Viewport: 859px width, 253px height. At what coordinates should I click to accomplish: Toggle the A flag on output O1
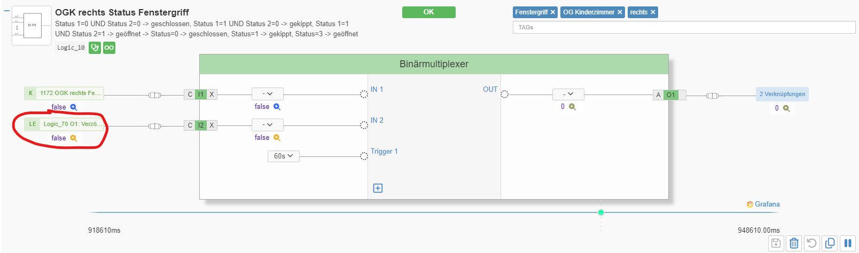658,95
